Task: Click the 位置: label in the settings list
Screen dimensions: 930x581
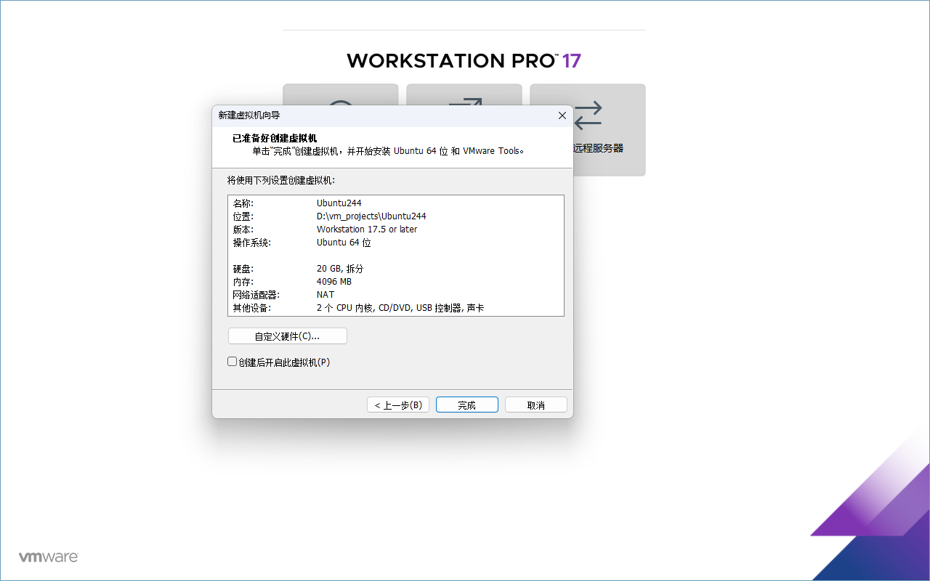Action: (243, 216)
